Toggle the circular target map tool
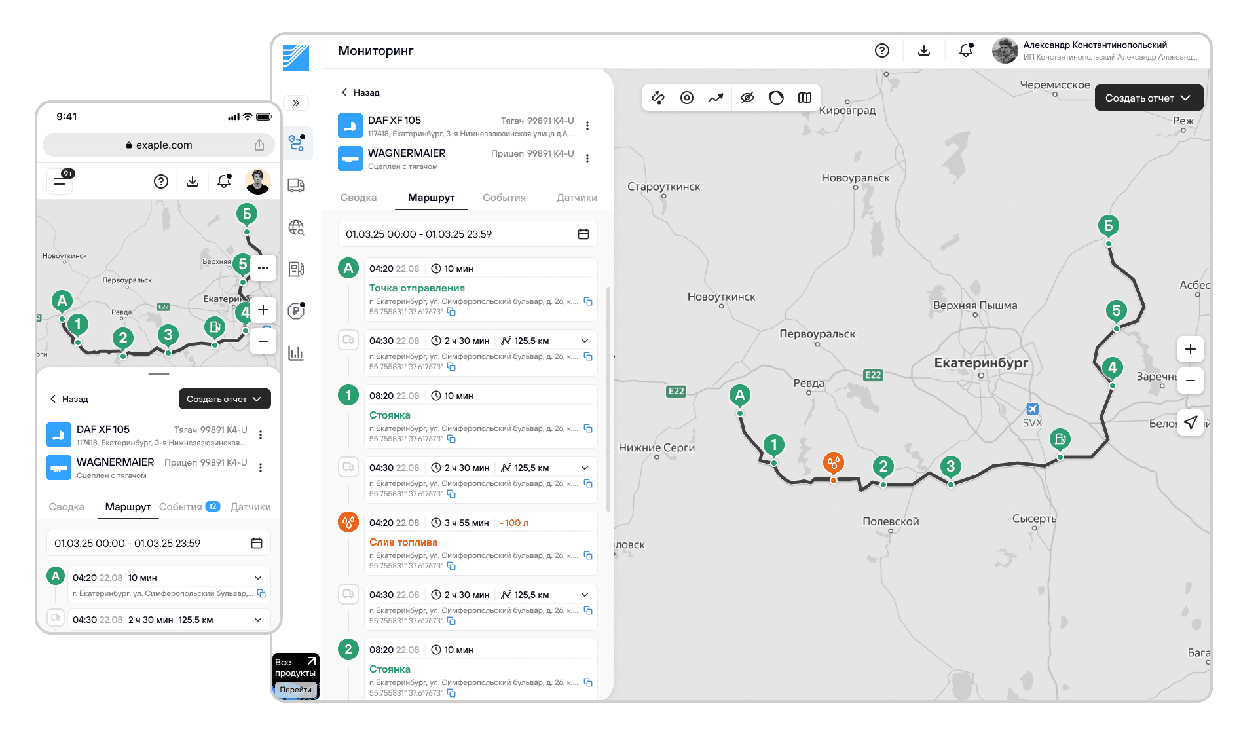Screen dimensions: 1258x744 [686, 98]
